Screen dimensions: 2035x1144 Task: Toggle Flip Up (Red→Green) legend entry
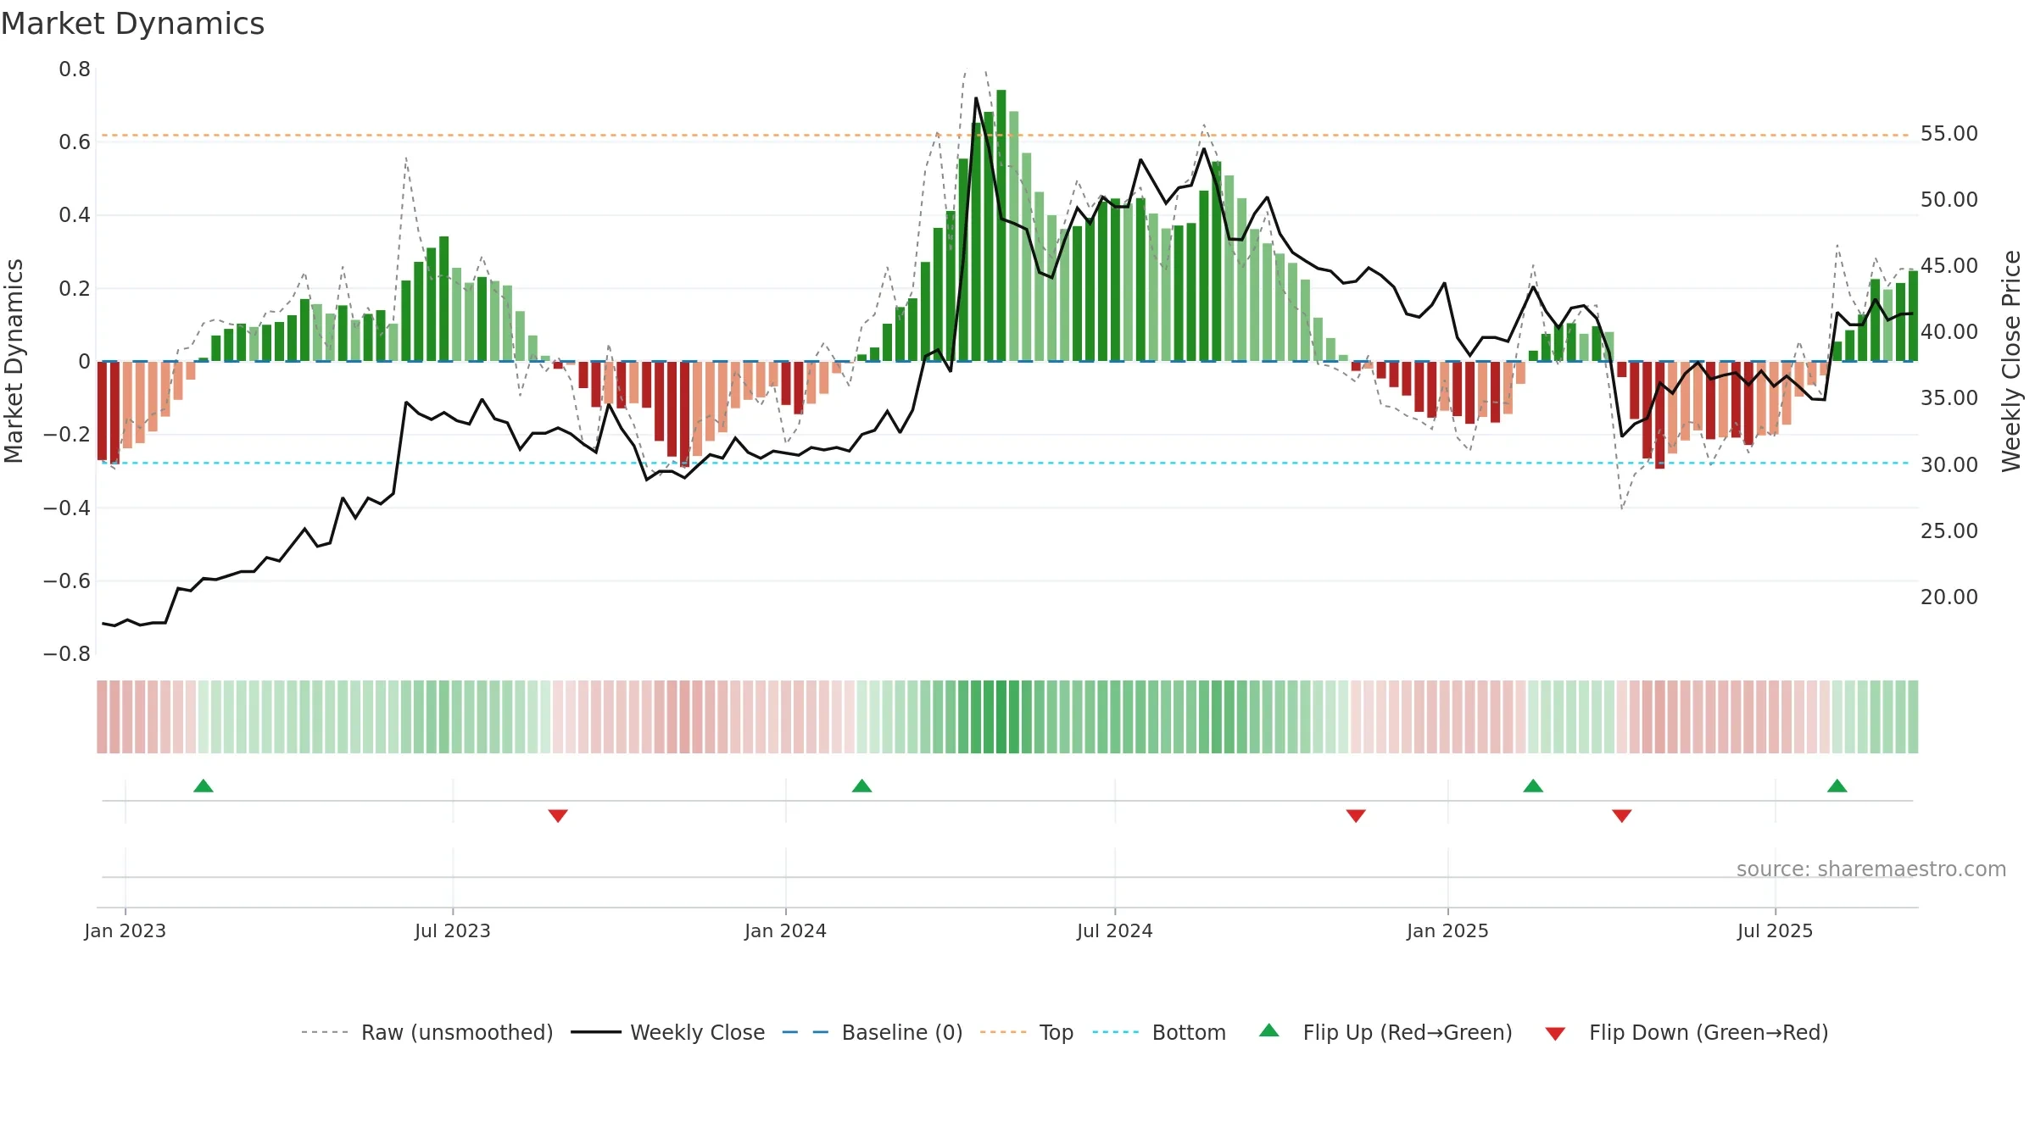click(1385, 1032)
